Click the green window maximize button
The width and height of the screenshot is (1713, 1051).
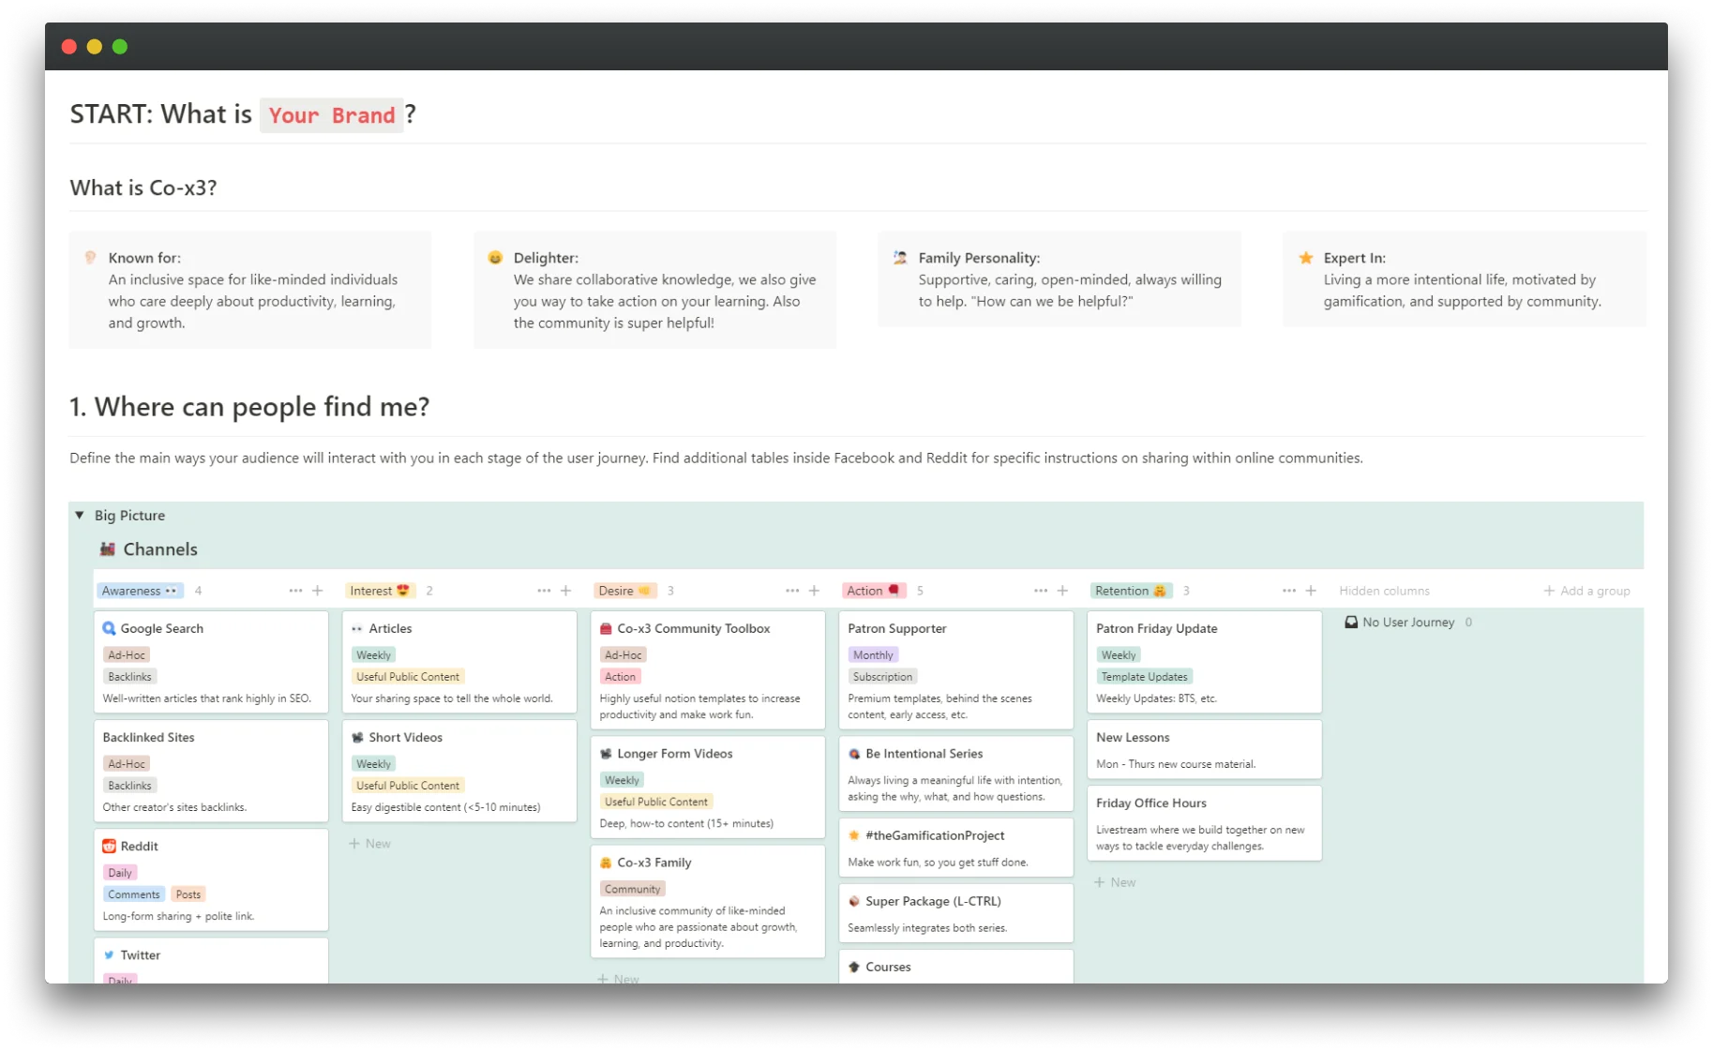click(120, 47)
